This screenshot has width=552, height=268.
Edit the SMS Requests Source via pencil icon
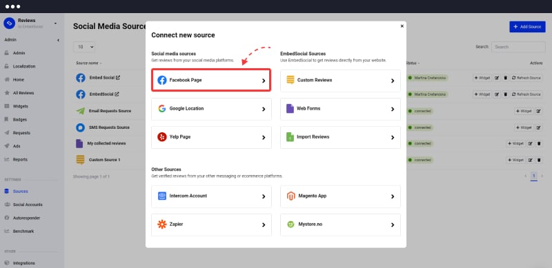coord(538,127)
